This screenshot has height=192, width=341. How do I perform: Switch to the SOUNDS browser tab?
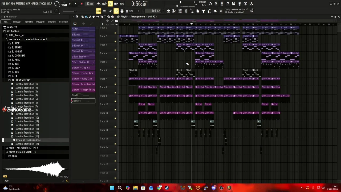pos(52,22)
